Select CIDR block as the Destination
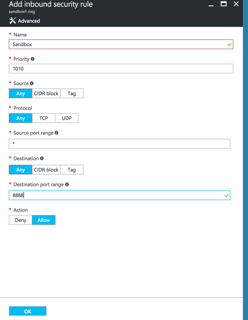Image resolution: width=248 pixels, height=320 pixels. (x=46, y=170)
